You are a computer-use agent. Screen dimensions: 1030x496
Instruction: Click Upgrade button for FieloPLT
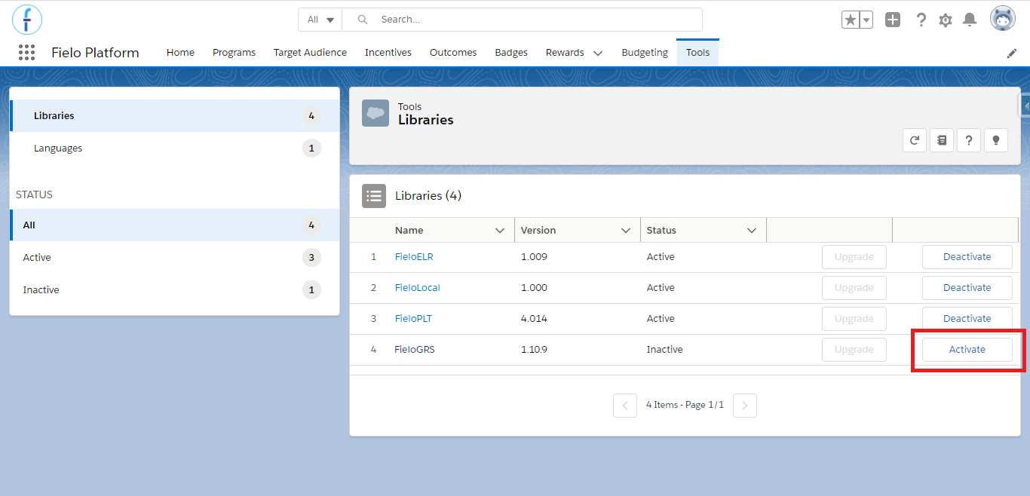coord(854,319)
